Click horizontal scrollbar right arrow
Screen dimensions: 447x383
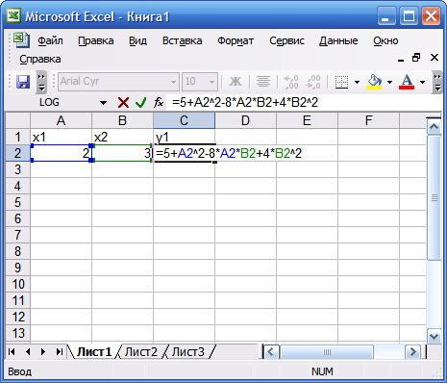412,352
